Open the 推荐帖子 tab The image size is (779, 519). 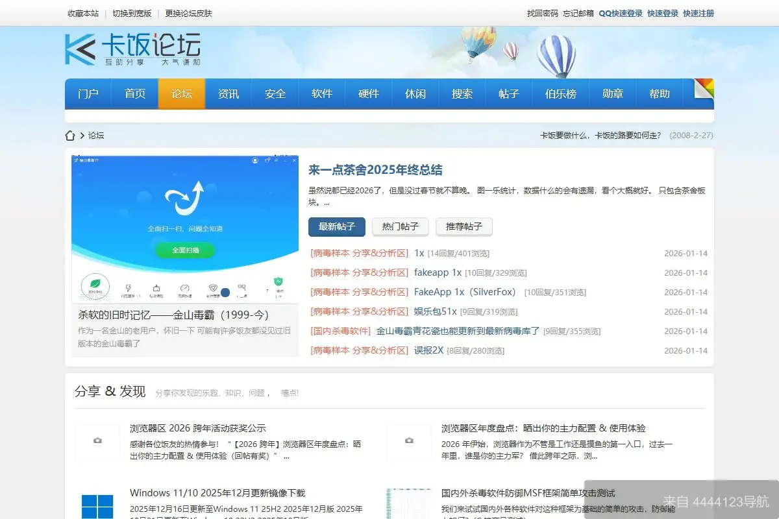point(464,227)
